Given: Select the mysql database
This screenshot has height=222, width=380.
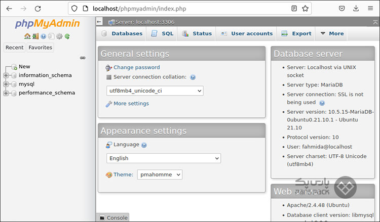Looking at the screenshot, I should click(x=27, y=84).
